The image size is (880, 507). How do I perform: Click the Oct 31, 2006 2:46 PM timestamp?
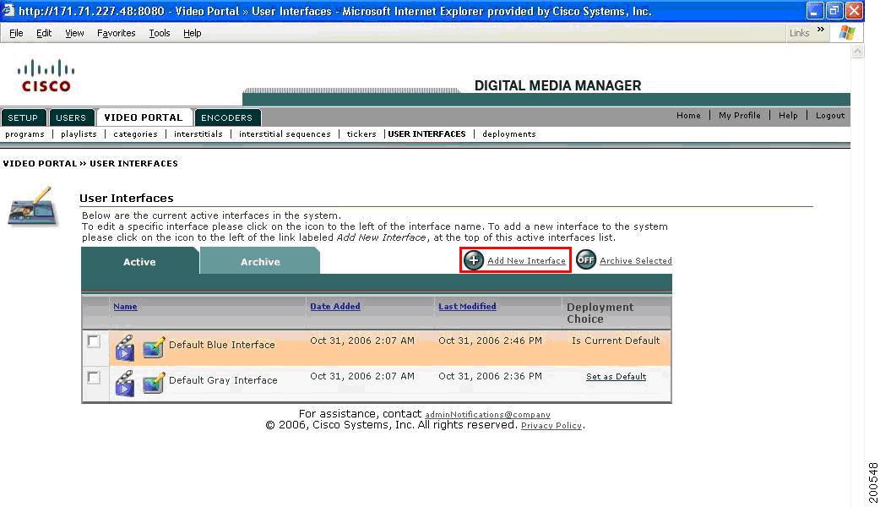coord(490,341)
